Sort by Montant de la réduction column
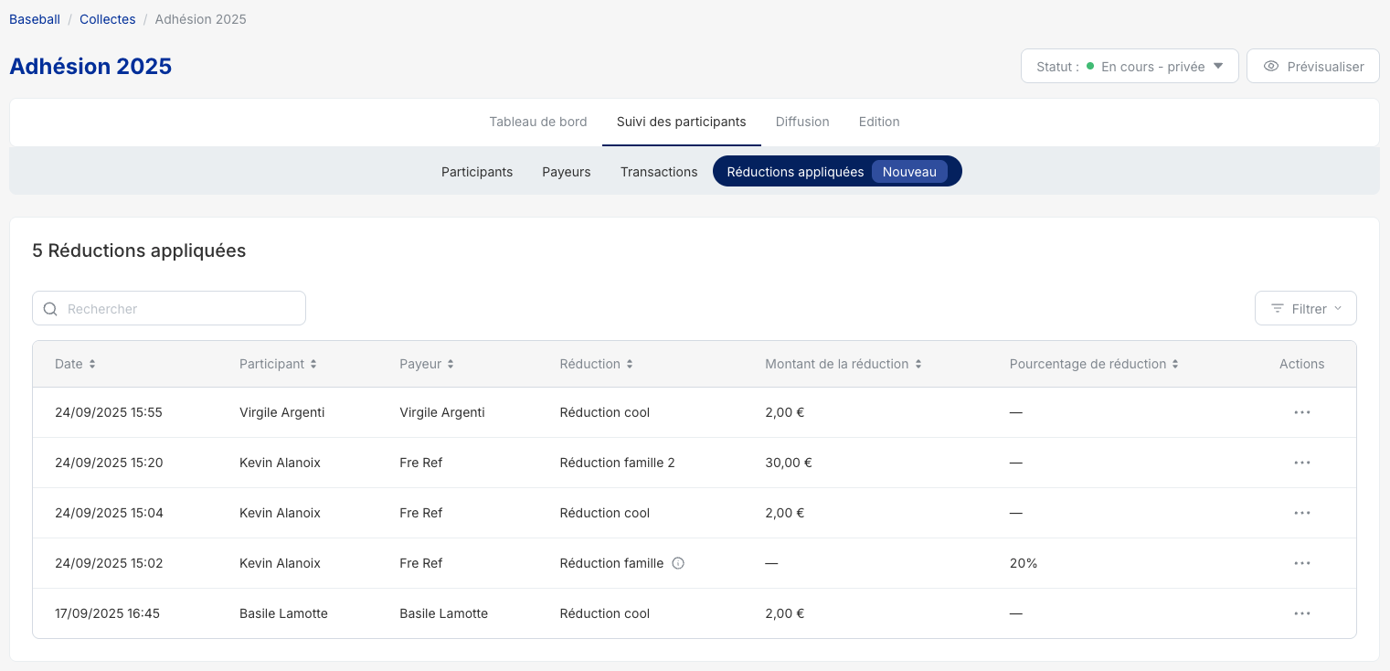This screenshot has height=671, width=1390. tap(918, 364)
